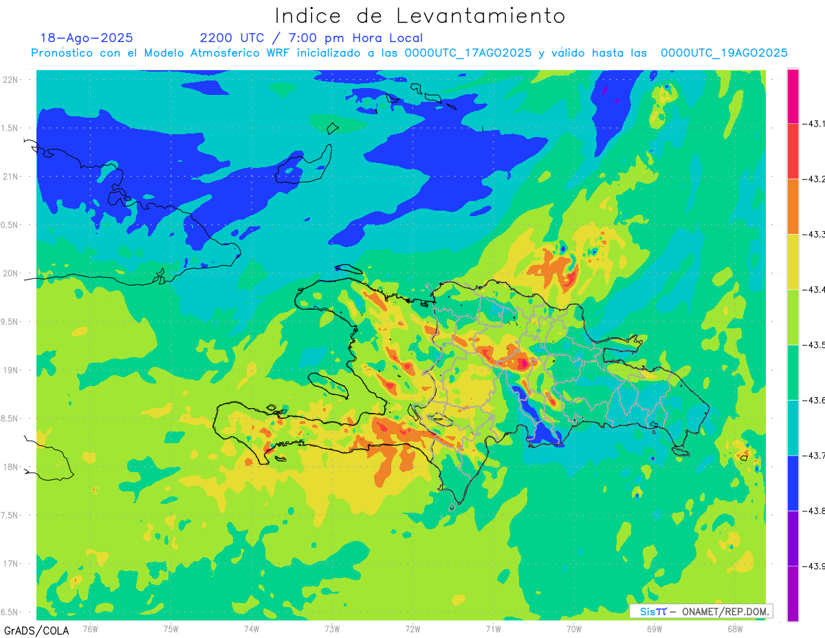The height and width of the screenshot is (638, 825).
Task: Select the cyan legend segment below -43.6
Action: click(x=793, y=427)
